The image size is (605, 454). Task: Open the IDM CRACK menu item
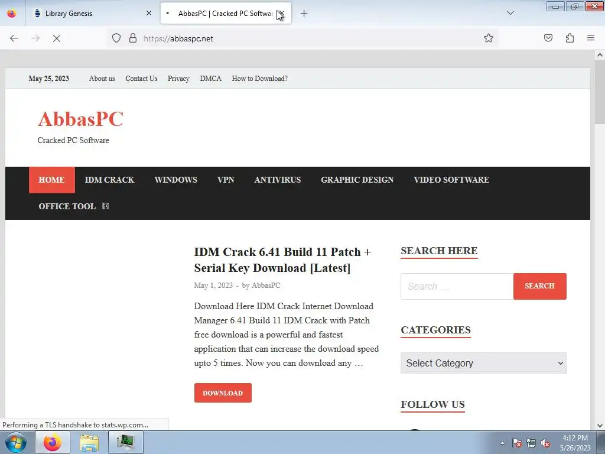coord(109,180)
